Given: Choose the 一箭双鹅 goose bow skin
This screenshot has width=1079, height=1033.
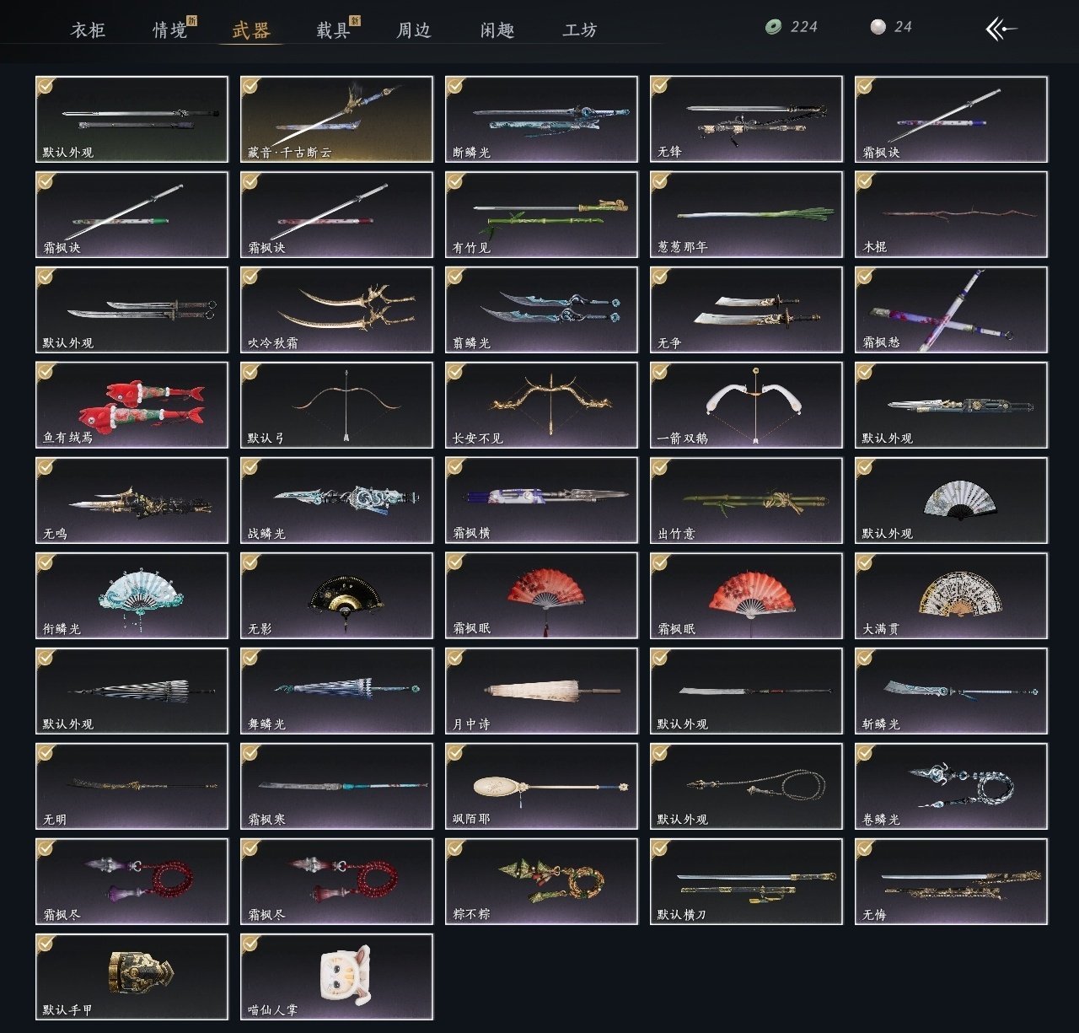Looking at the screenshot, I should pyautogui.click(x=746, y=405).
